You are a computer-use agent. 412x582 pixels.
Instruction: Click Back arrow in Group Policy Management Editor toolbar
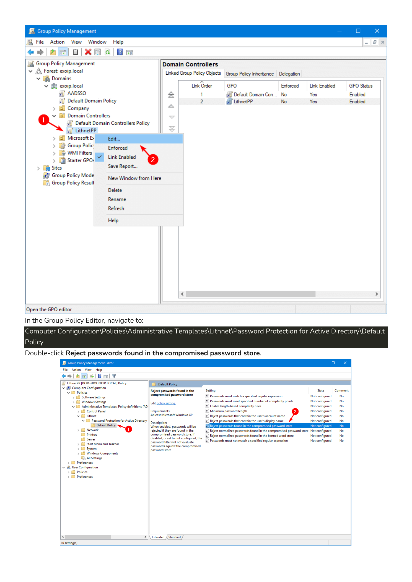(x=64, y=376)
